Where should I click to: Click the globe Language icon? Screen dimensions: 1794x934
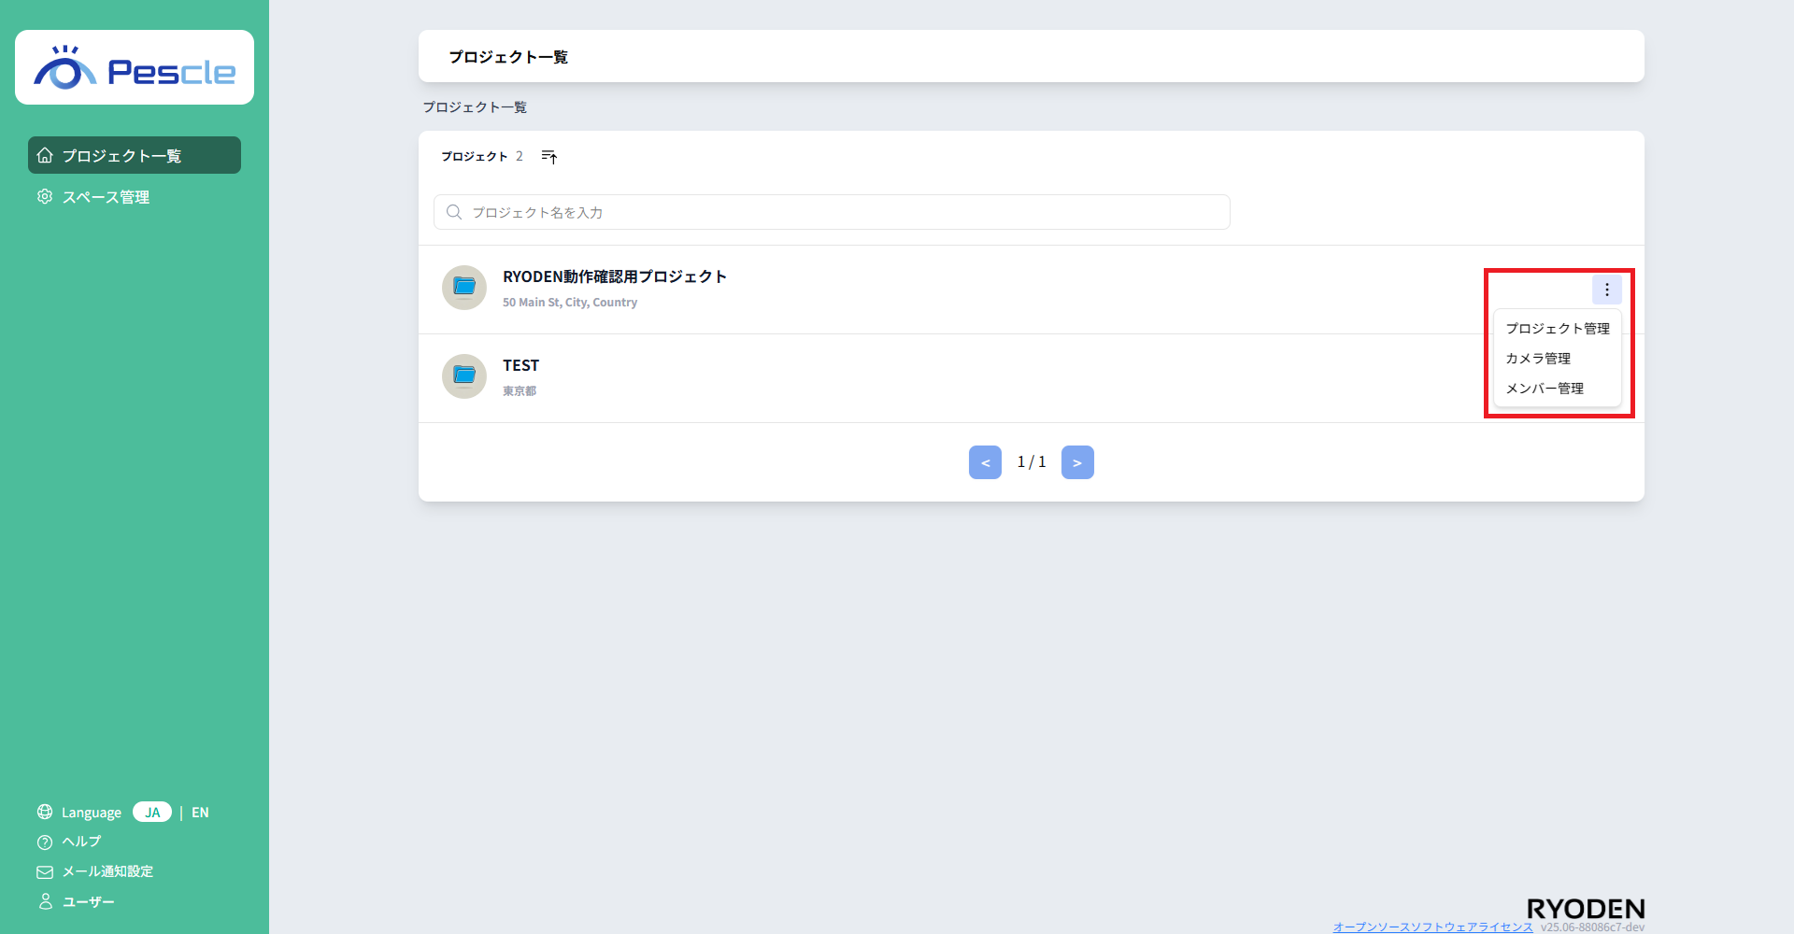click(x=45, y=812)
